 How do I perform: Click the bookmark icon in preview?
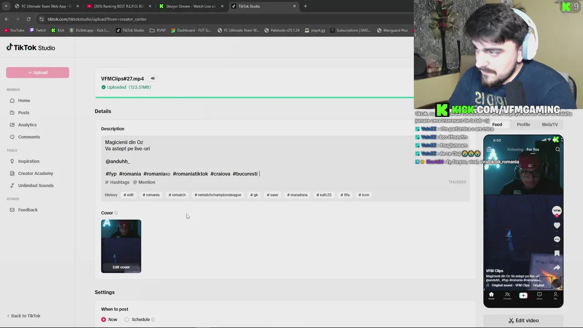point(557,254)
